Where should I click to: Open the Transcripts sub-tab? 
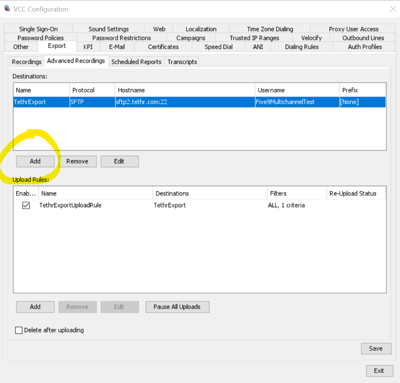pyautogui.click(x=182, y=62)
